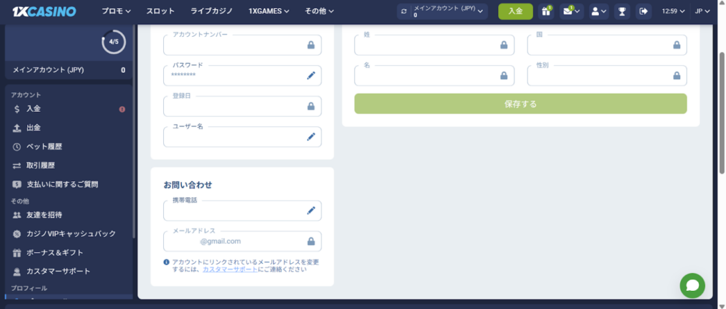Click the メインアカウント (JPY) balance row in sidebar
The width and height of the screenshot is (726, 309).
point(68,70)
